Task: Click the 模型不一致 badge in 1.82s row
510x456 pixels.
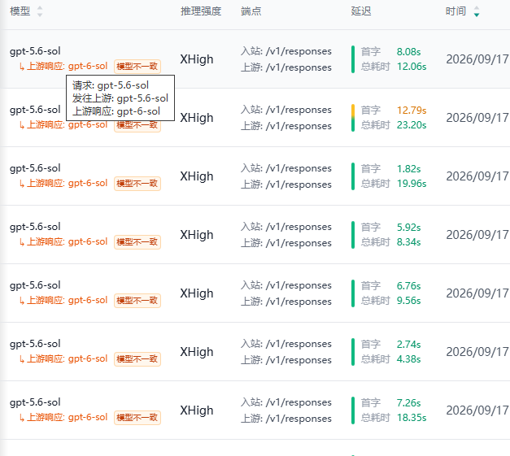Action: (137, 184)
